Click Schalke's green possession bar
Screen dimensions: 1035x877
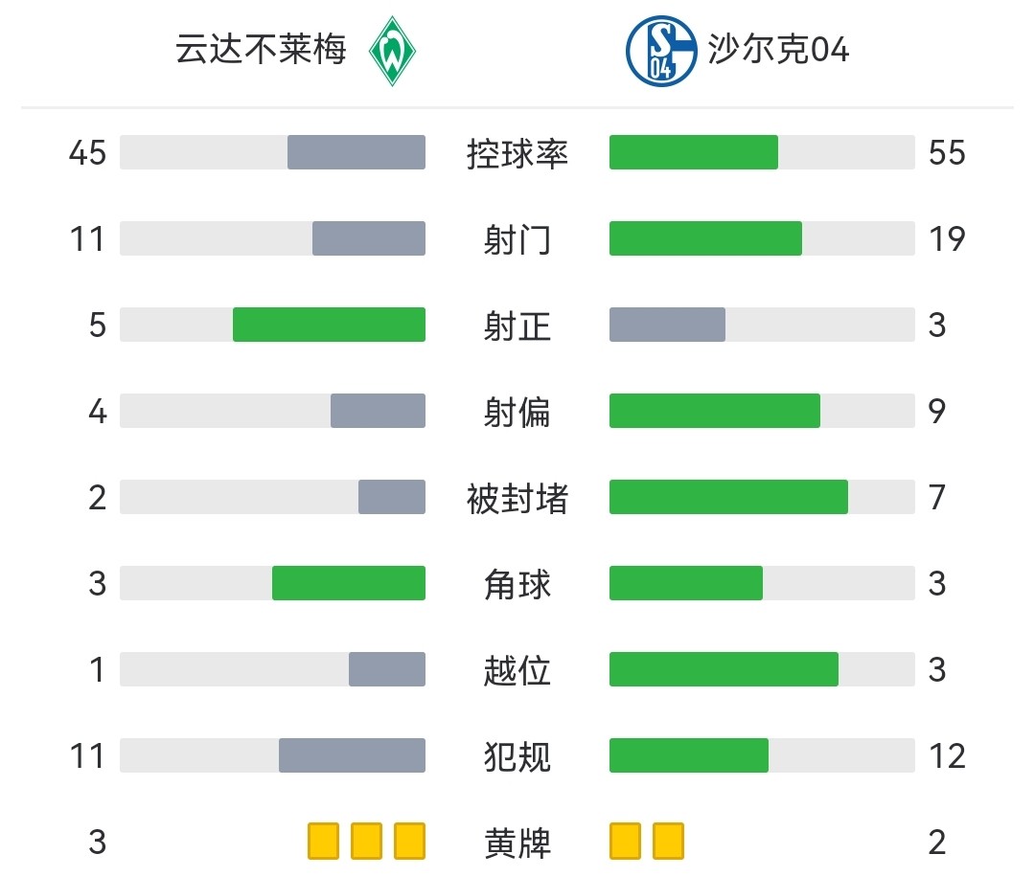tap(693, 152)
